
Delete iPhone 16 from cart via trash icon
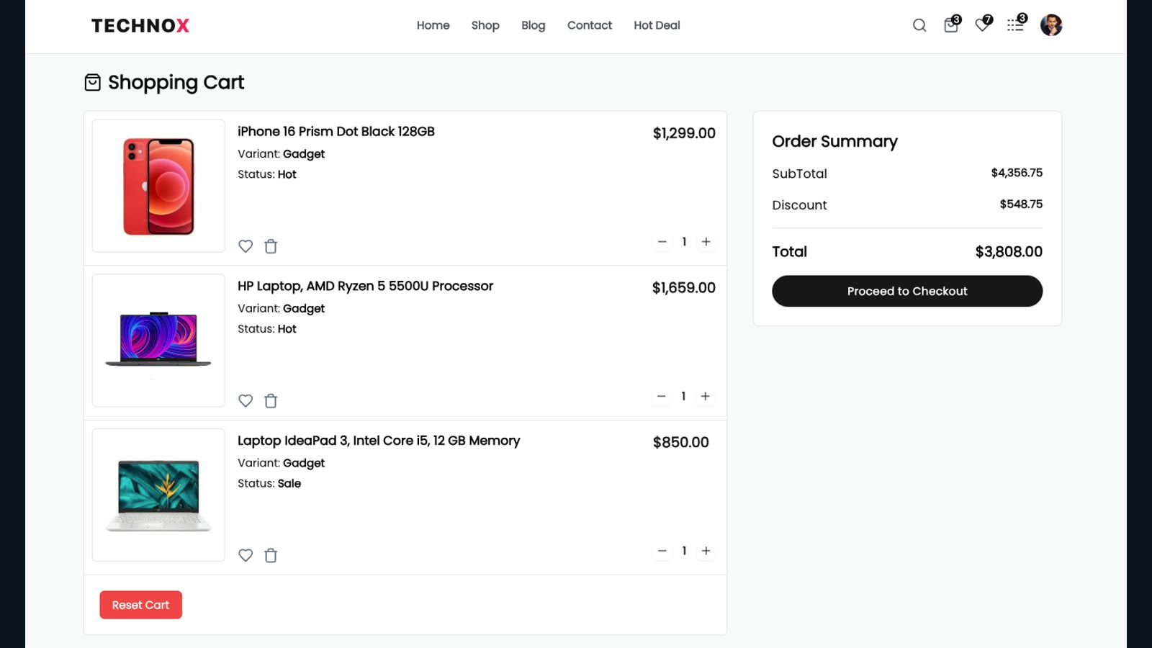(271, 246)
